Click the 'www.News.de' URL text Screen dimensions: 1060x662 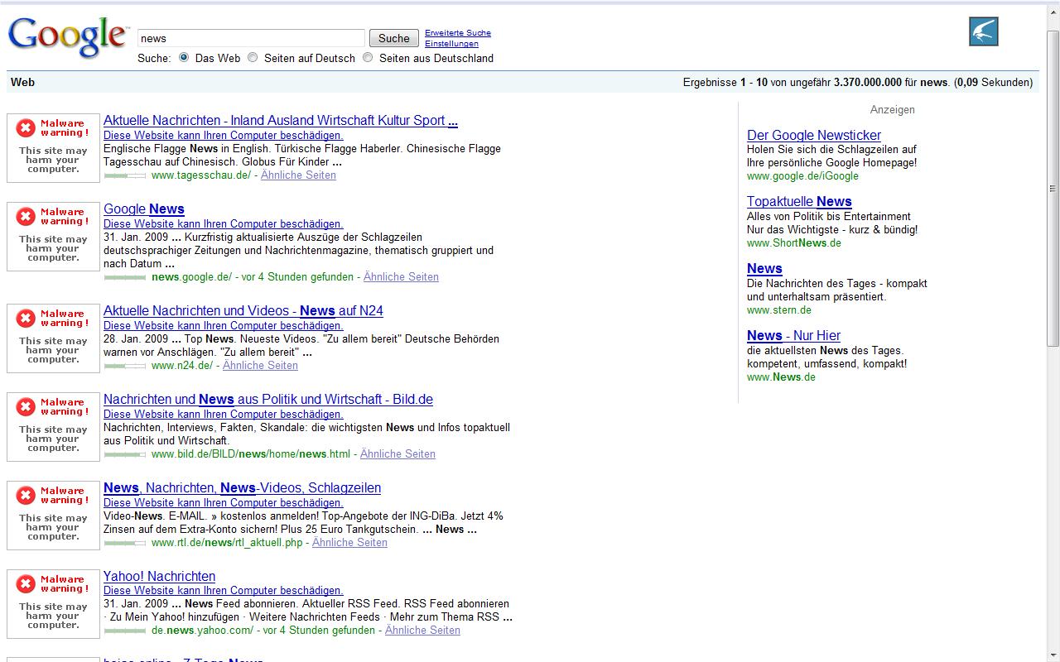click(x=781, y=377)
